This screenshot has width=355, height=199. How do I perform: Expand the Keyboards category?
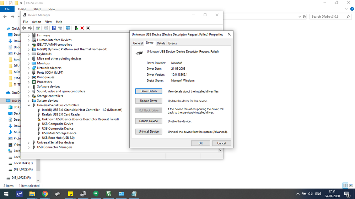[x=29, y=54]
